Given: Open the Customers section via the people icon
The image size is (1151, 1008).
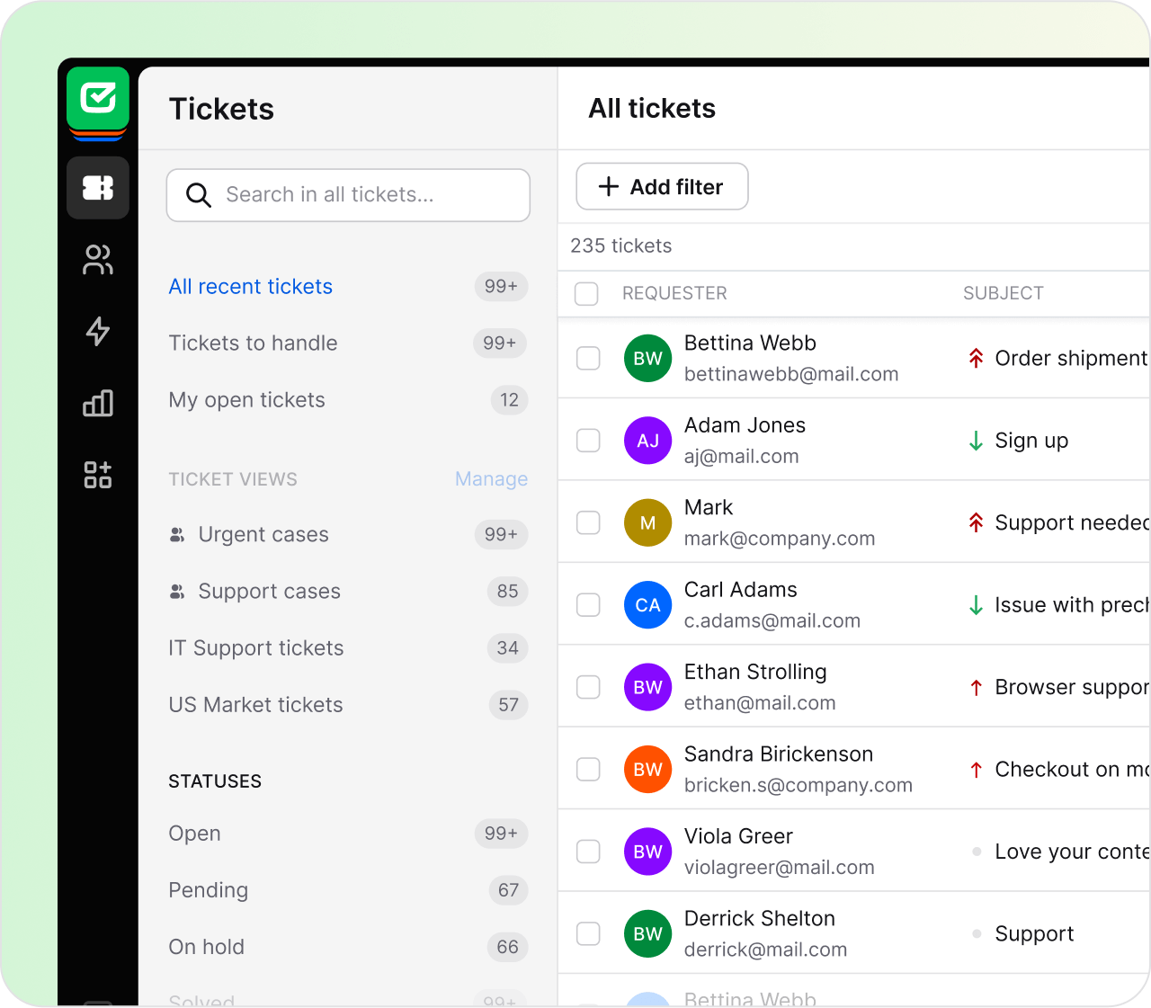Looking at the screenshot, I should pos(97,260).
